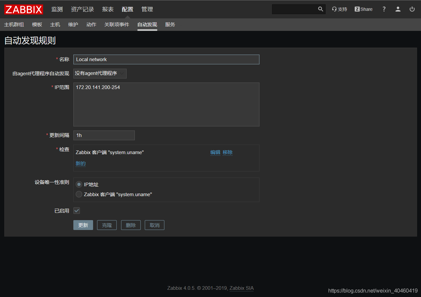Click the check text Zabbix 客户端 "system.uname"
Image resolution: width=421 pixels, height=297 pixels.
click(110, 152)
